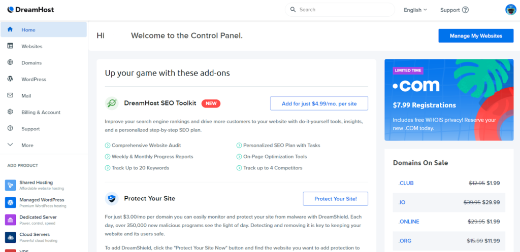
Task: Click the DreamHost logo
Action: [x=30, y=10]
